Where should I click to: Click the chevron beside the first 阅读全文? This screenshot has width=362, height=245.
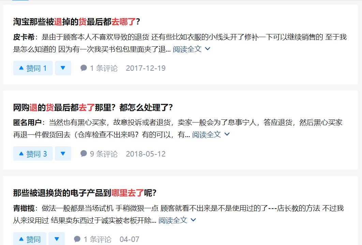pyautogui.click(x=208, y=49)
